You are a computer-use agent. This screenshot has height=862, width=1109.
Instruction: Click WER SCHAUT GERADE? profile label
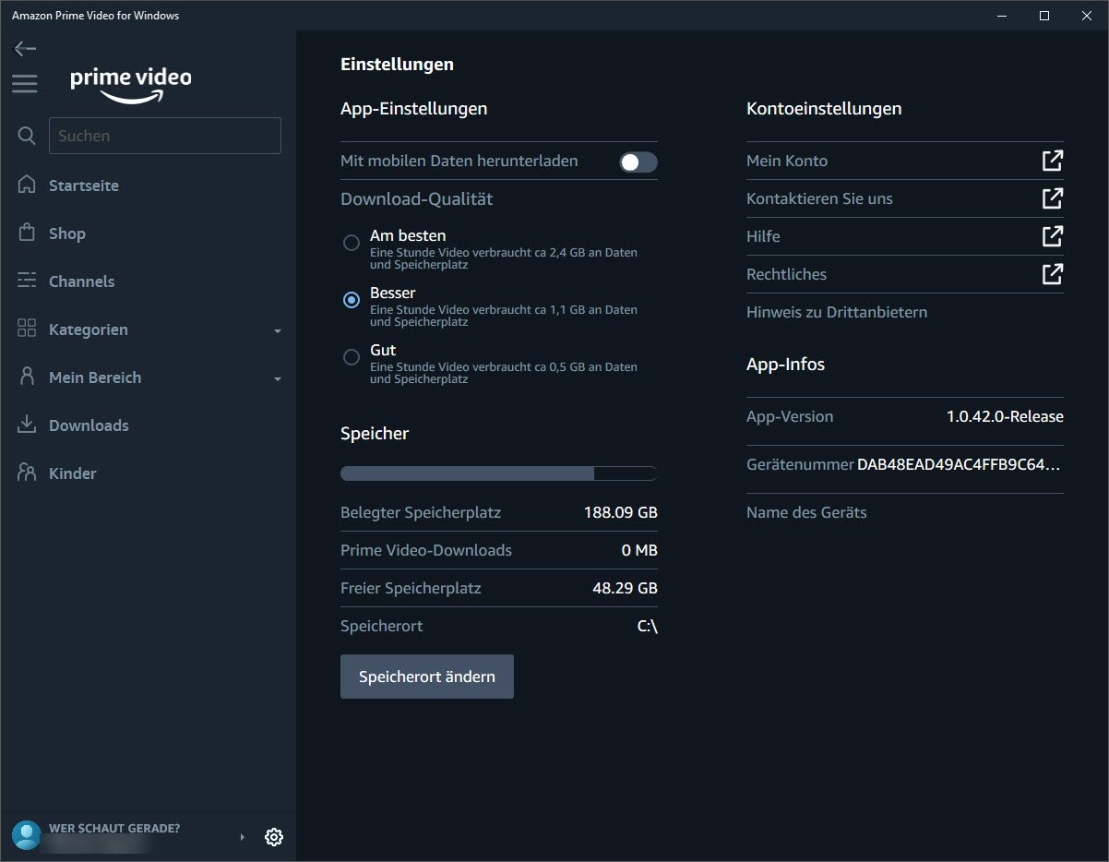(114, 828)
